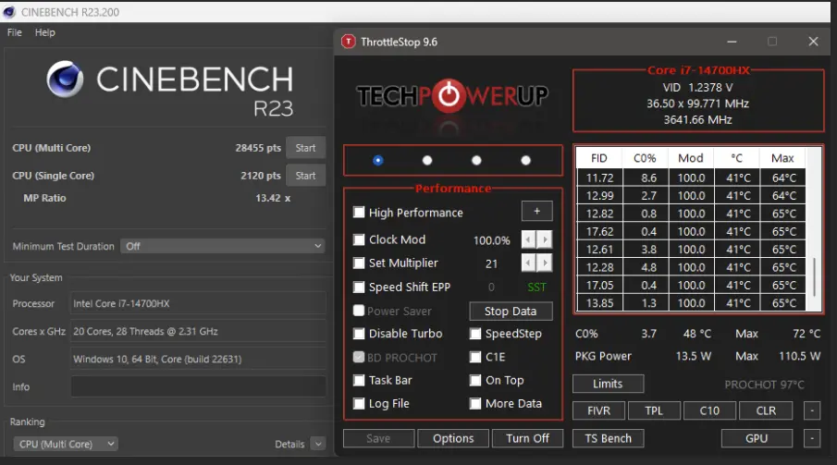
Task: Select the fourth profile radio button
Action: click(526, 160)
